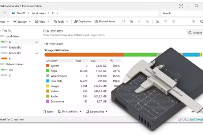Screen dimensions: 203x135
Task: Sort by the % column header
Action: pos(115,61)
